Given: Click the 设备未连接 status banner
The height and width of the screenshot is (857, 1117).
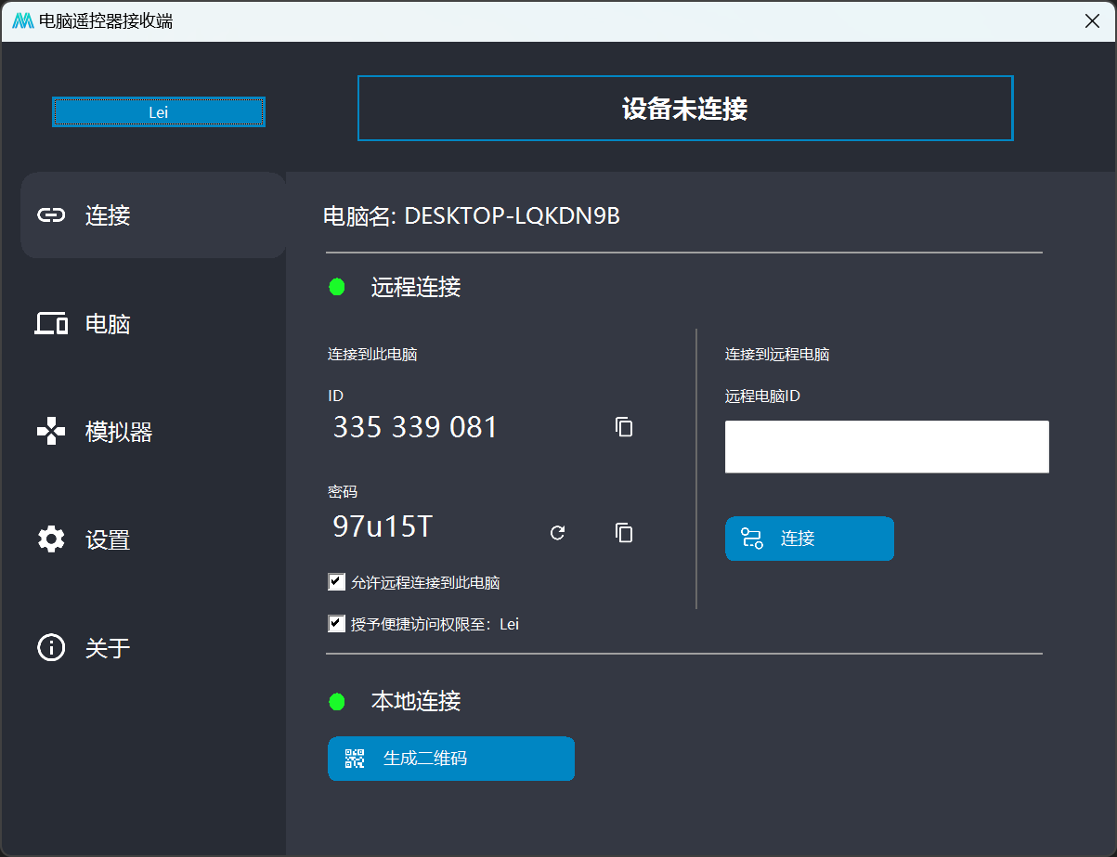Looking at the screenshot, I should [x=685, y=108].
